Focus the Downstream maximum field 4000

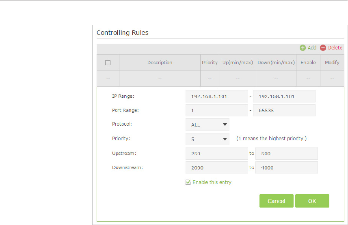point(286,167)
